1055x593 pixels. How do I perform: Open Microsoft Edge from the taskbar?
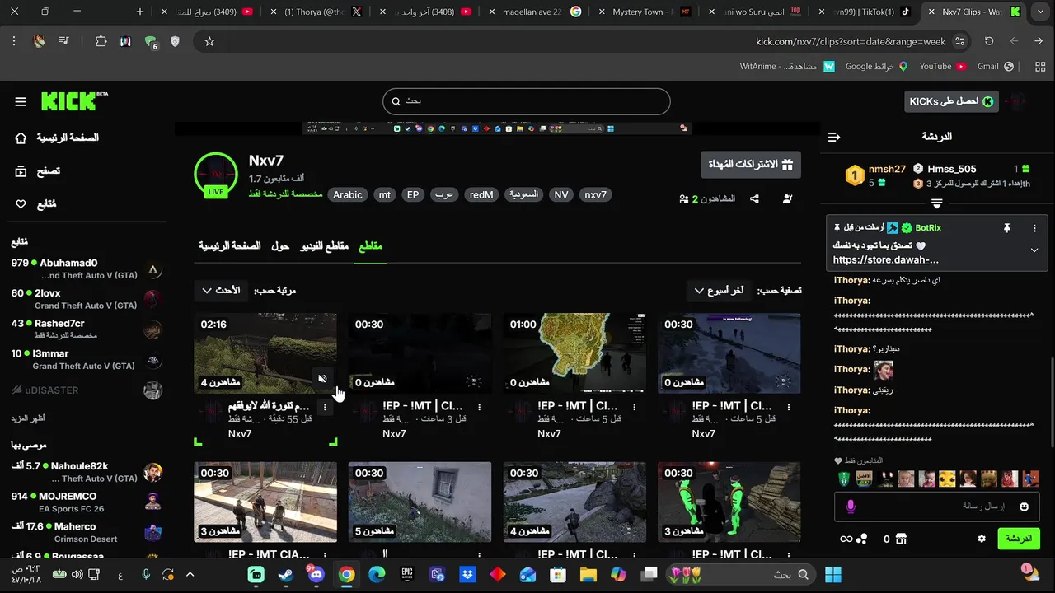[x=377, y=574]
